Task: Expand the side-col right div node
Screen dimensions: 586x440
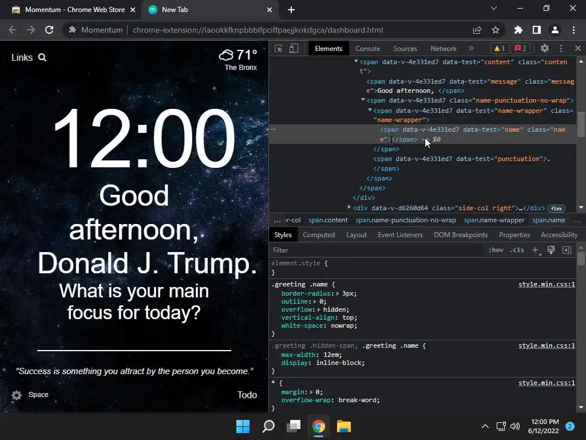Action: [x=350, y=207]
